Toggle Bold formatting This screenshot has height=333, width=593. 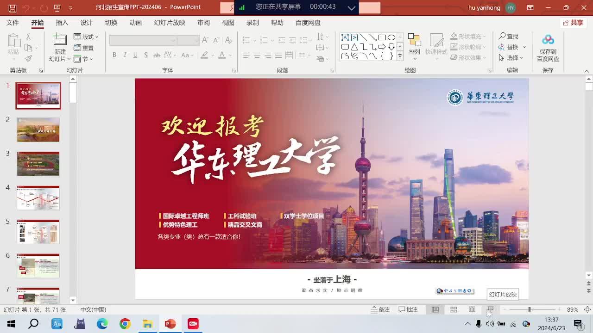coord(114,55)
